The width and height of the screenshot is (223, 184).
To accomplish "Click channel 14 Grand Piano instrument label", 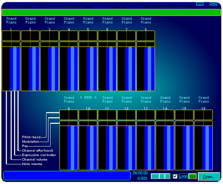I will point(165,100).
